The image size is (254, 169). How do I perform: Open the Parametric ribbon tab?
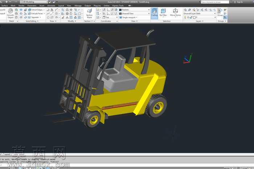pyautogui.click(x=32, y=5)
